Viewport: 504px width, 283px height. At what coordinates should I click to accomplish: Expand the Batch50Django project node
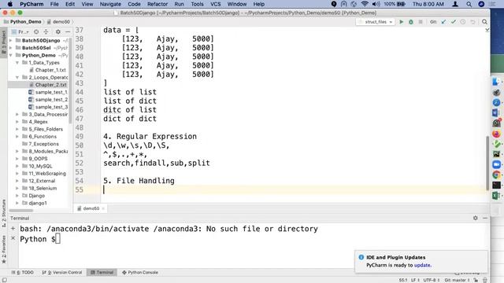tap(10, 40)
